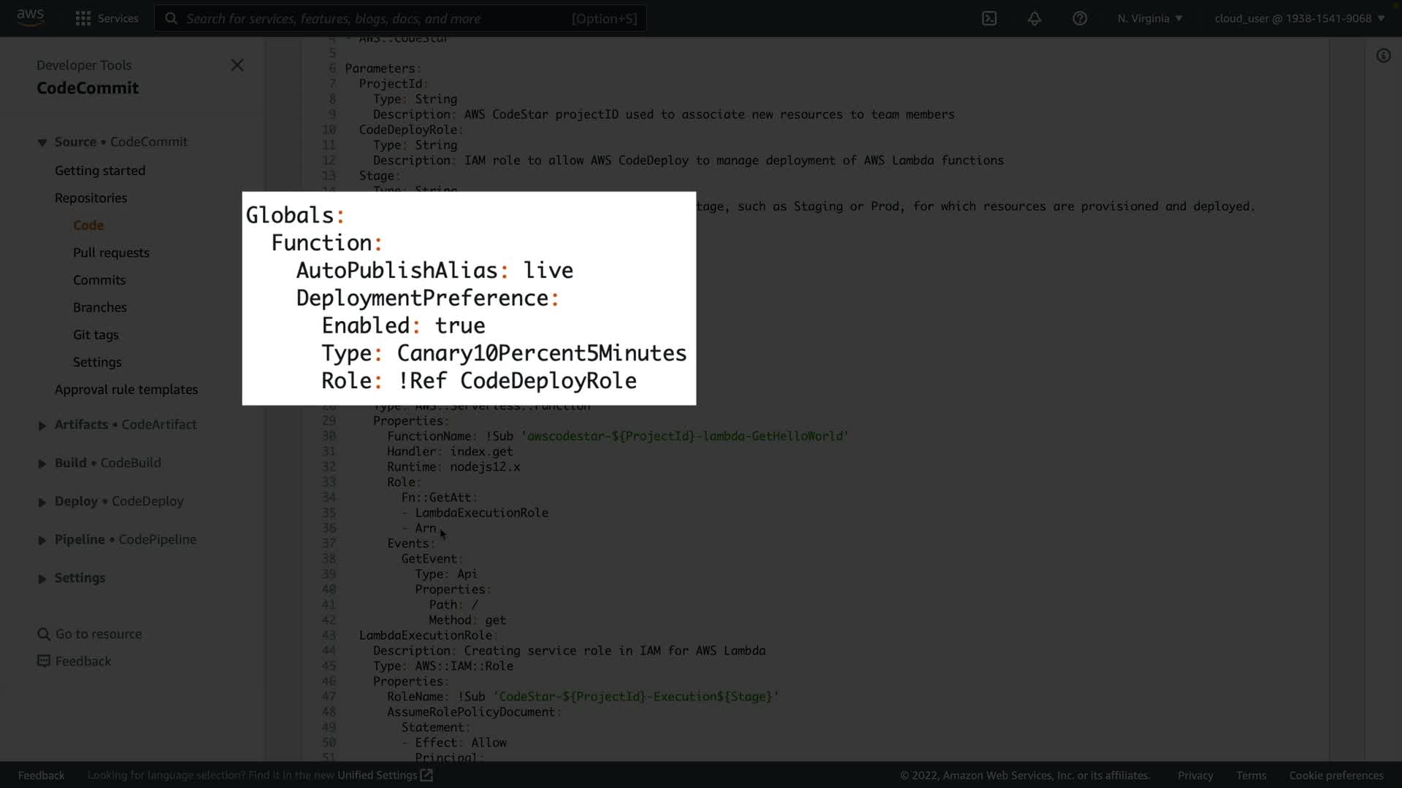The image size is (1402, 788).
Task: Open the Services grid menu
Action: point(83,18)
